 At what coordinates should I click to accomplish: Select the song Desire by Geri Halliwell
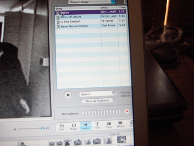(x=90, y=12)
